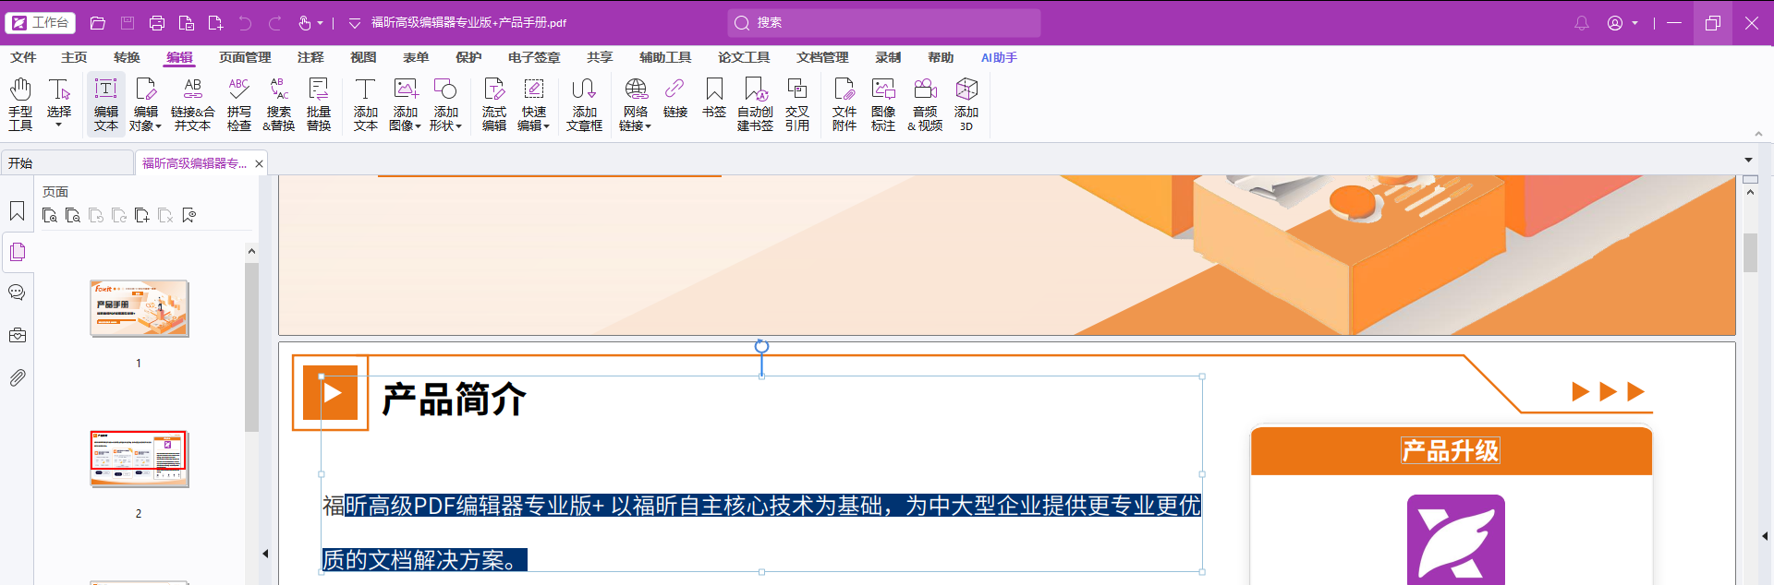
Task: Click the print icon in title bar
Action: point(157,23)
